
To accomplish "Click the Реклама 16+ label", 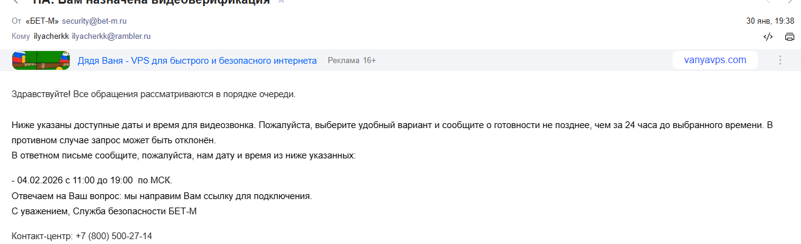I will (352, 61).
